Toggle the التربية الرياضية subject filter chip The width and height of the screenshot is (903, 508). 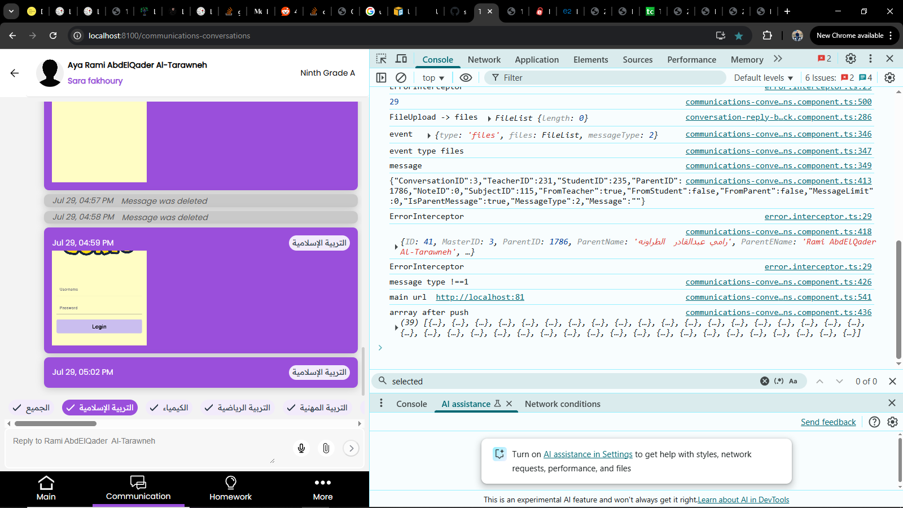point(238,408)
